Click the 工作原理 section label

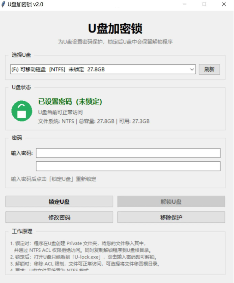22,231
